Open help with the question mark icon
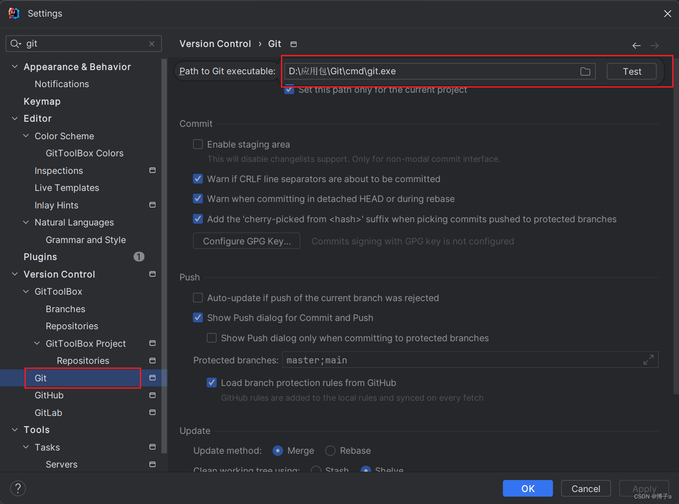This screenshot has width=679, height=504. (18, 488)
